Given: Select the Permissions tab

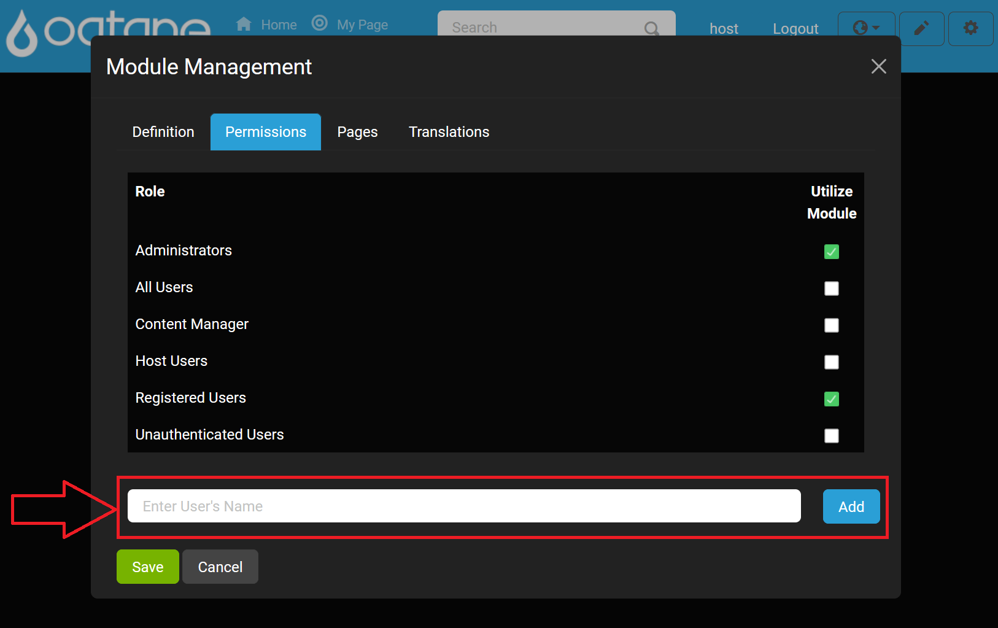Looking at the screenshot, I should tap(266, 132).
